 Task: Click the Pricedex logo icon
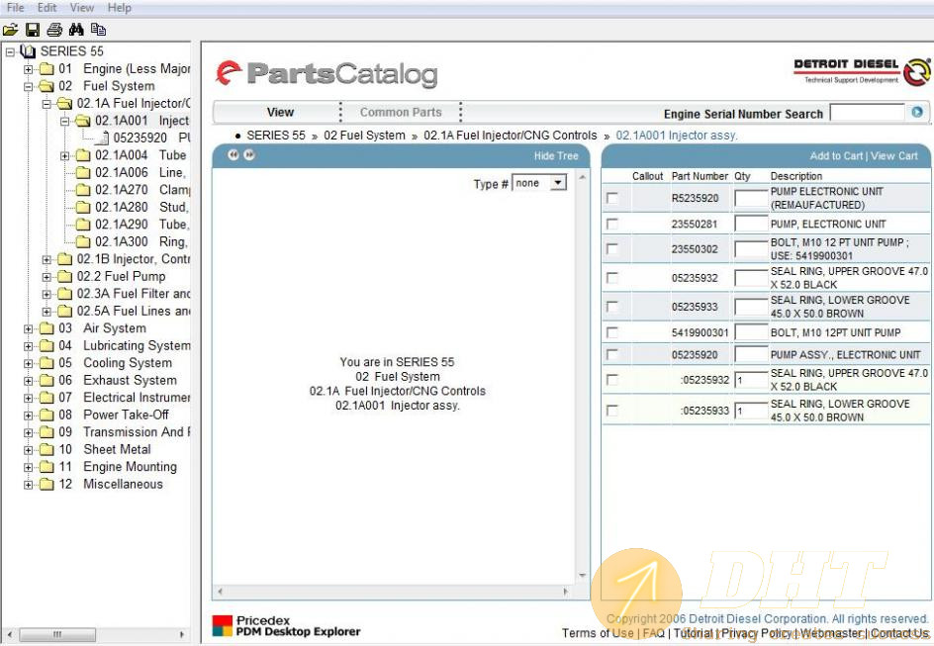click(223, 626)
